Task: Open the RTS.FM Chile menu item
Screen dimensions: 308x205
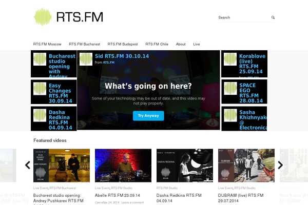Action: 157,44
